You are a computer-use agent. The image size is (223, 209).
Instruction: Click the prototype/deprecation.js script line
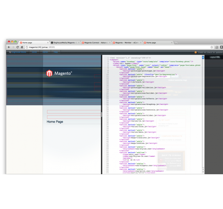pyautogui.click(x=145, y=77)
